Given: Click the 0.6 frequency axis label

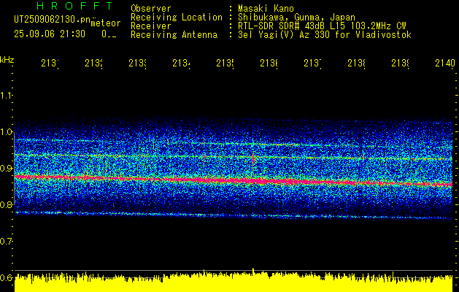Looking at the screenshot, I should coord(6,278).
